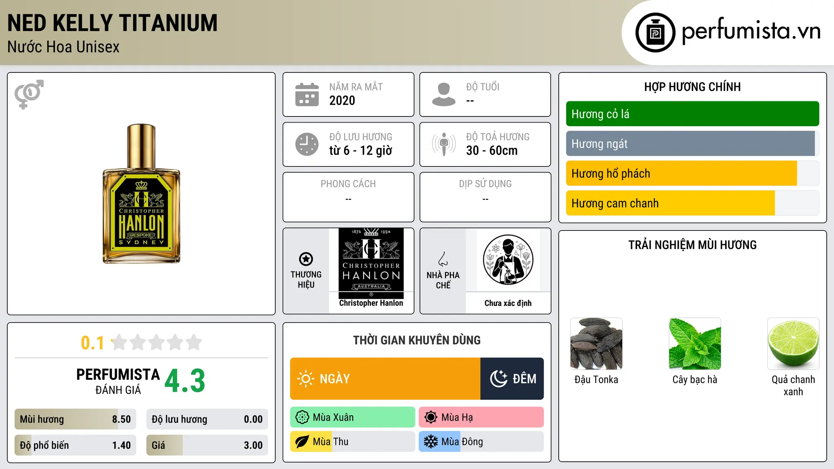Click the Perfumista score 4.3
The height and width of the screenshot is (469, 834).
pos(185,381)
